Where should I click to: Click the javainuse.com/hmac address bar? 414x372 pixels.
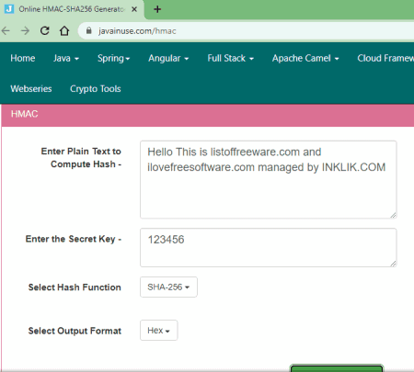(246, 31)
